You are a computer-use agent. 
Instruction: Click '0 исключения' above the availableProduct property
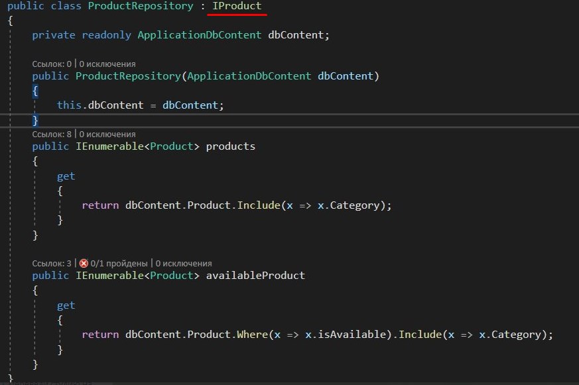pyautogui.click(x=184, y=263)
